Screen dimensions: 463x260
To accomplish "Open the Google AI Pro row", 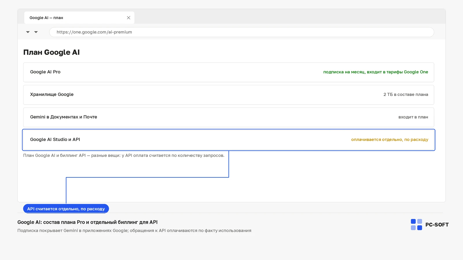I will (x=229, y=72).
